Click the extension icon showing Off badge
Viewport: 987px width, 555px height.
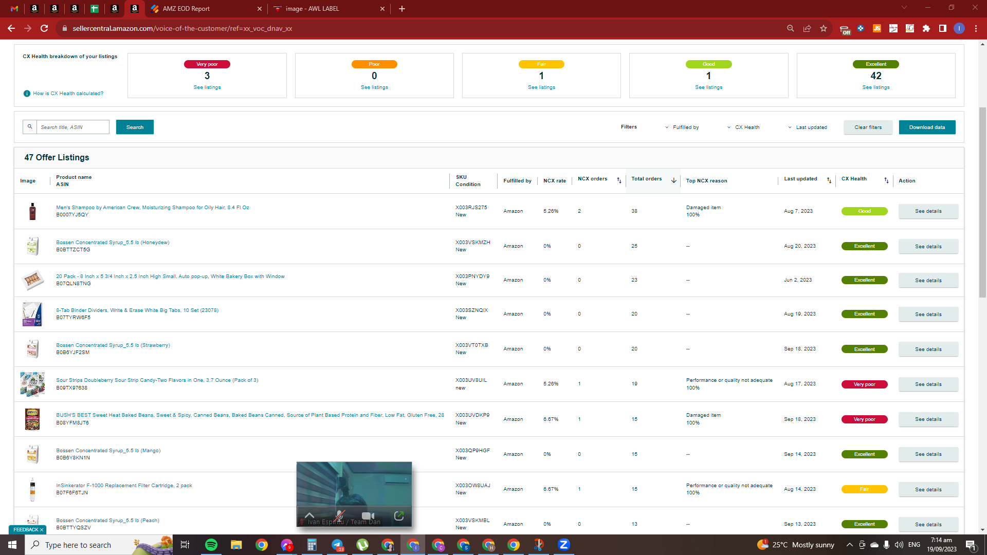click(845, 29)
